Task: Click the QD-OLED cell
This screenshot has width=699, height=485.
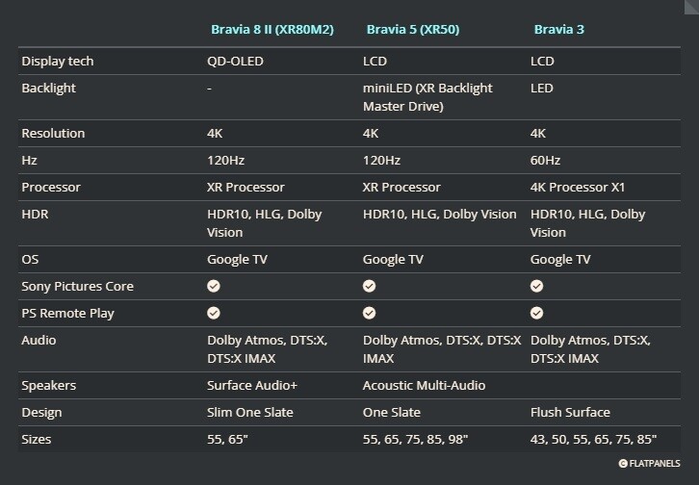Action: 235,62
